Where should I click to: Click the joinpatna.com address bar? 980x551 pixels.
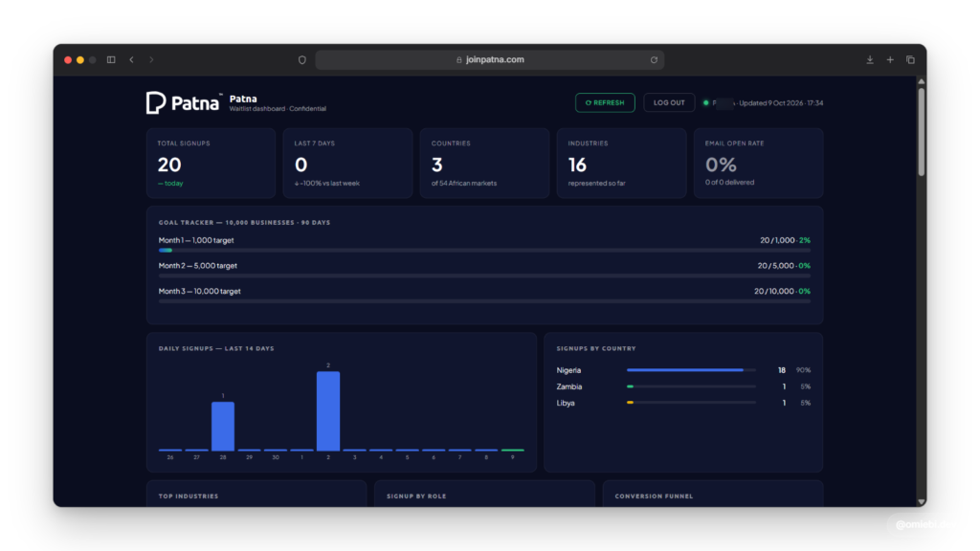tap(489, 60)
